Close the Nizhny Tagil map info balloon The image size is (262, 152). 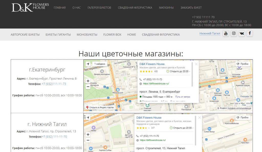click(200, 118)
